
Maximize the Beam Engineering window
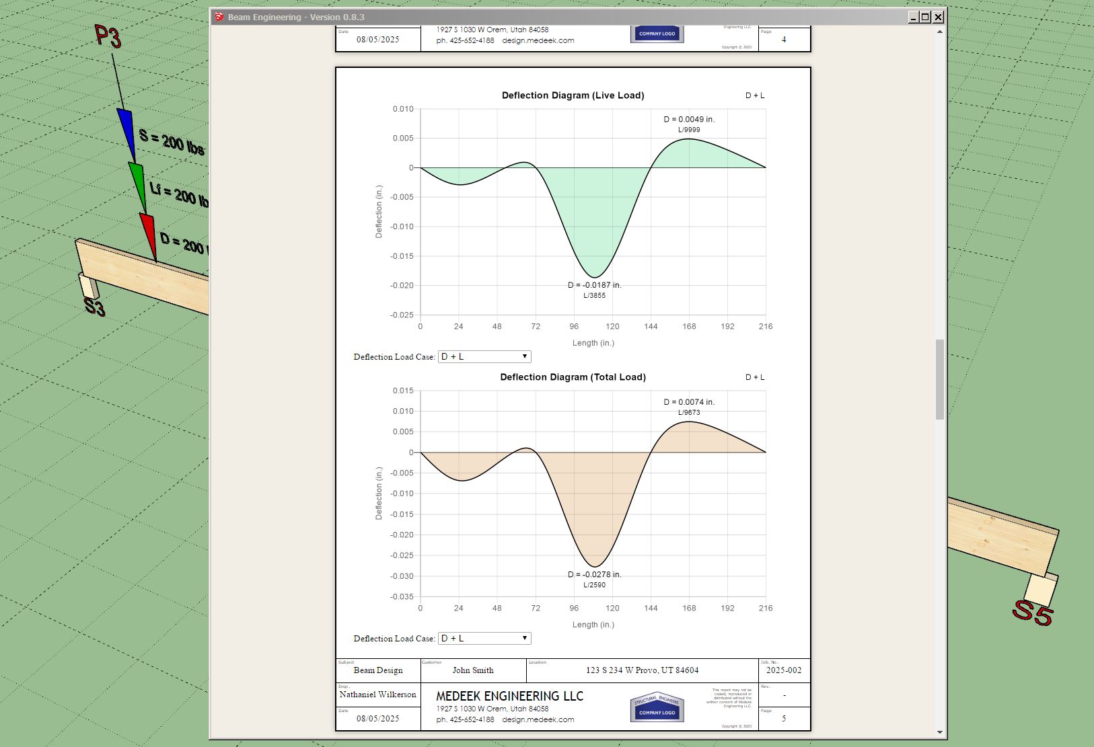pyautogui.click(x=925, y=17)
